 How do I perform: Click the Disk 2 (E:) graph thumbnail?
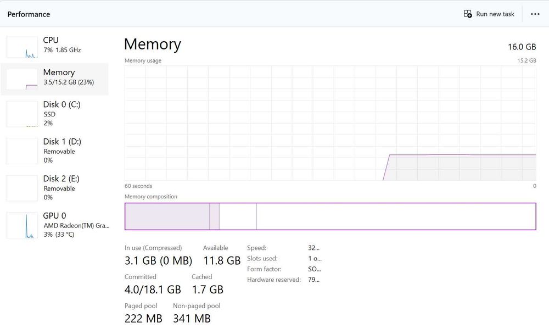point(22,188)
